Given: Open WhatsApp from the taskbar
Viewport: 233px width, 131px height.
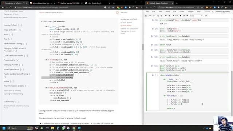Looking at the screenshot, I should [63, 128].
